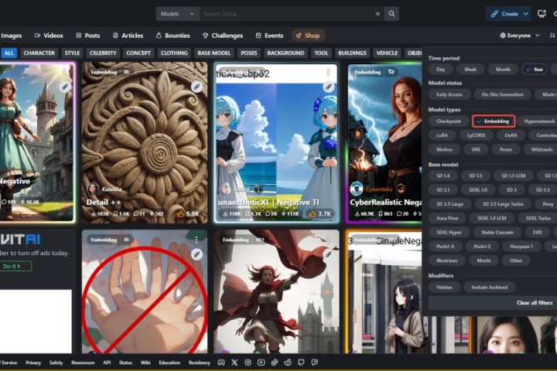Click the thumbs-up on unaestheticXL card
Image resolution: width=557 pixels, height=371 pixels.
point(314,213)
